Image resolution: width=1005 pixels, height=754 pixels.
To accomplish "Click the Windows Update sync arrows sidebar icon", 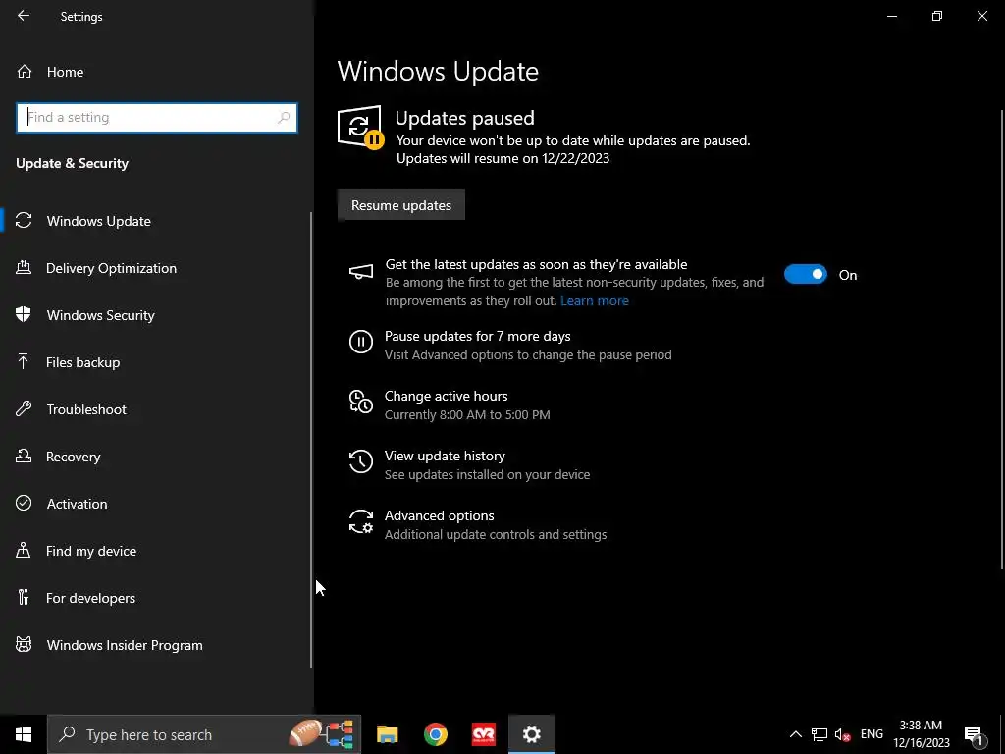I will (x=24, y=221).
